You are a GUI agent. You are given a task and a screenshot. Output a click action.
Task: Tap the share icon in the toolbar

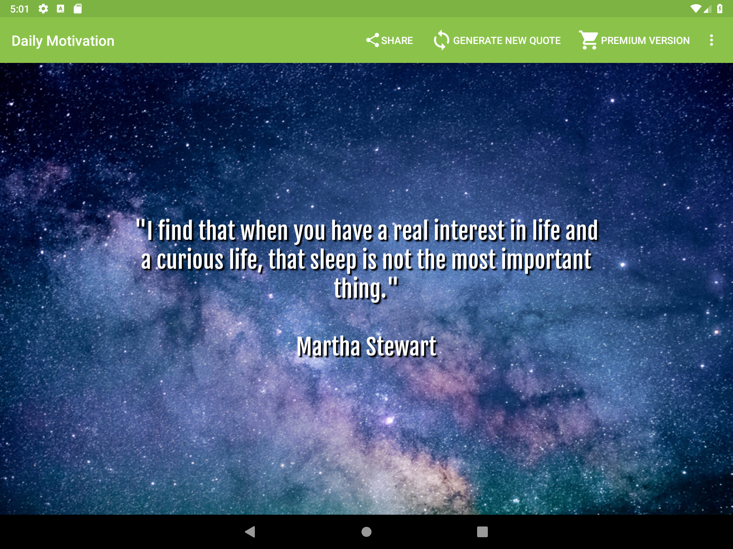(x=372, y=40)
